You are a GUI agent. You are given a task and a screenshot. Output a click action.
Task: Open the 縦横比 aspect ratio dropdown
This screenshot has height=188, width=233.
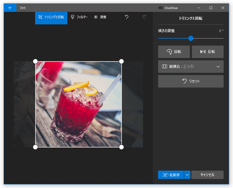click(x=191, y=66)
